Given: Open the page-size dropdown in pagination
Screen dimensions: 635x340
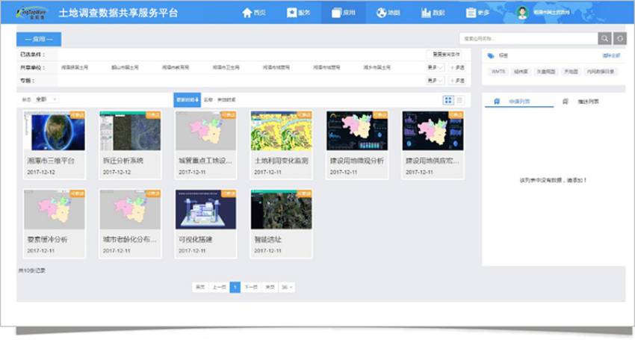Looking at the screenshot, I should click(x=287, y=287).
